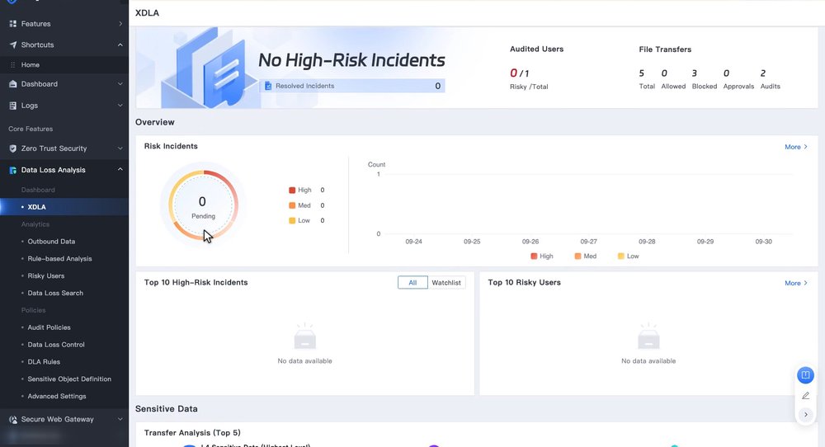825x447 pixels.
Task: Click the Data Loss Analysis icon
Action: [x=13, y=171]
